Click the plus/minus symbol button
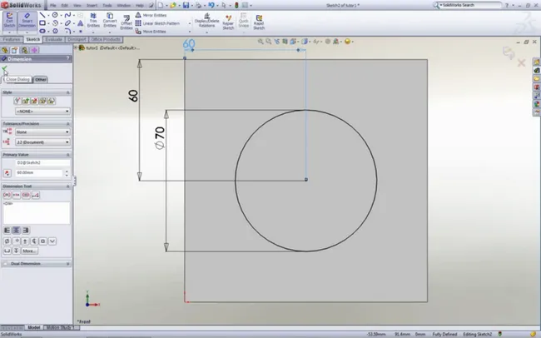This screenshot has height=338, width=541. [x=25, y=241]
